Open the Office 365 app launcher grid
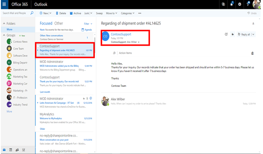The image size is (263, 154). pyautogui.click(x=4, y=4)
